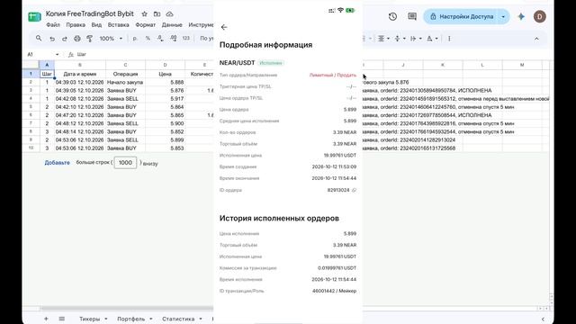Open the Статистика tab dropdown arrow

(200, 319)
